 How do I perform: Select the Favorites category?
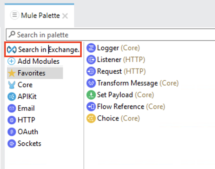click(35, 73)
